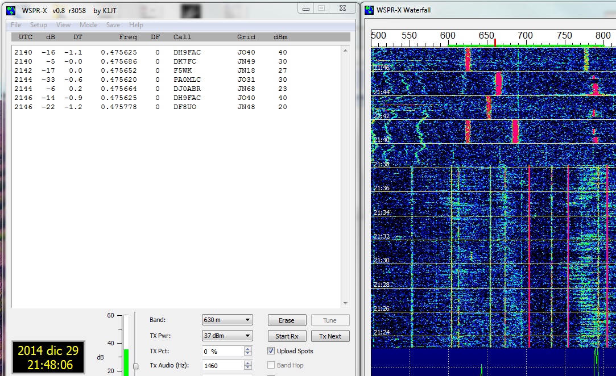Select the DH9FAC row at 2146

pos(151,97)
